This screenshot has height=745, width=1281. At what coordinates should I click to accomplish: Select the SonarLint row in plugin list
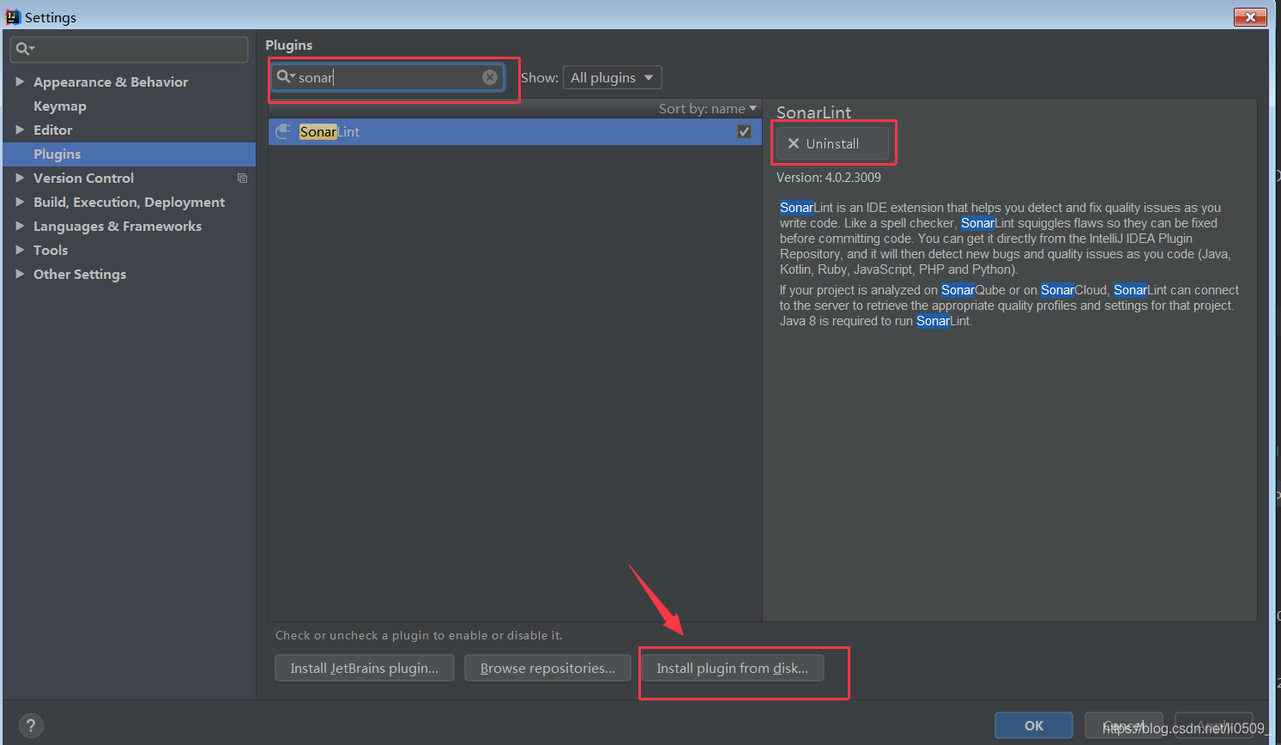click(515, 131)
